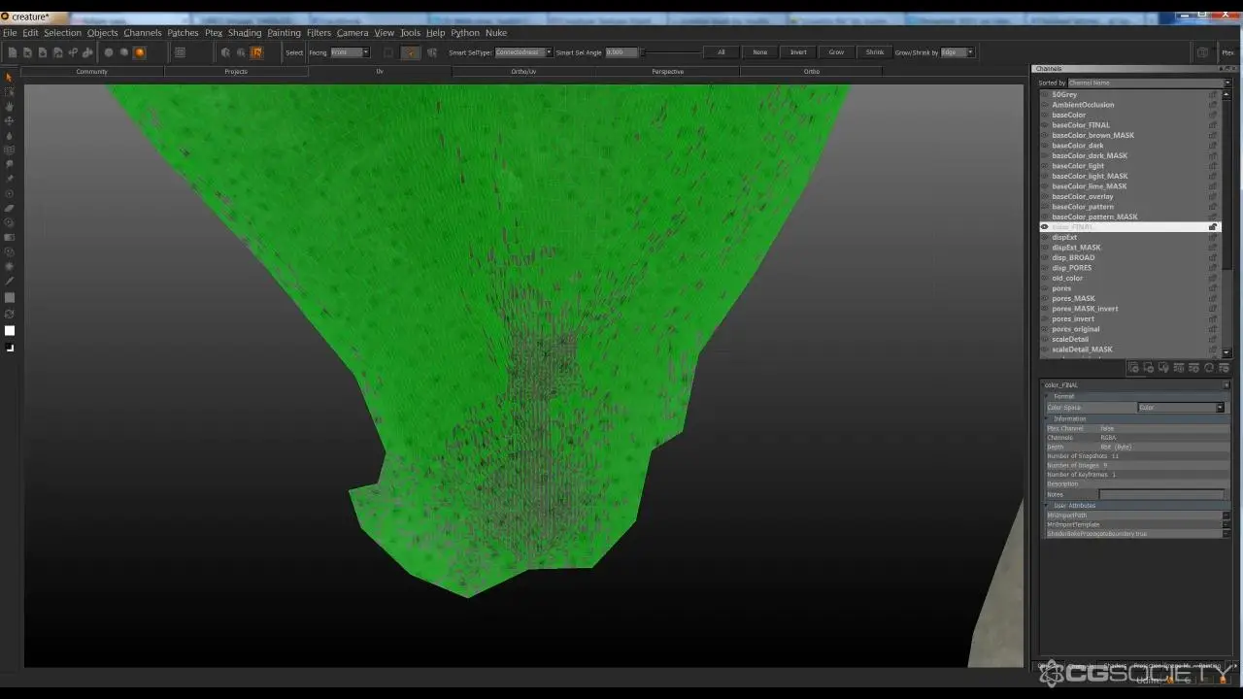Click the last icon below the channel list
The height and width of the screenshot is (699, 1243).
[1224, 368]
